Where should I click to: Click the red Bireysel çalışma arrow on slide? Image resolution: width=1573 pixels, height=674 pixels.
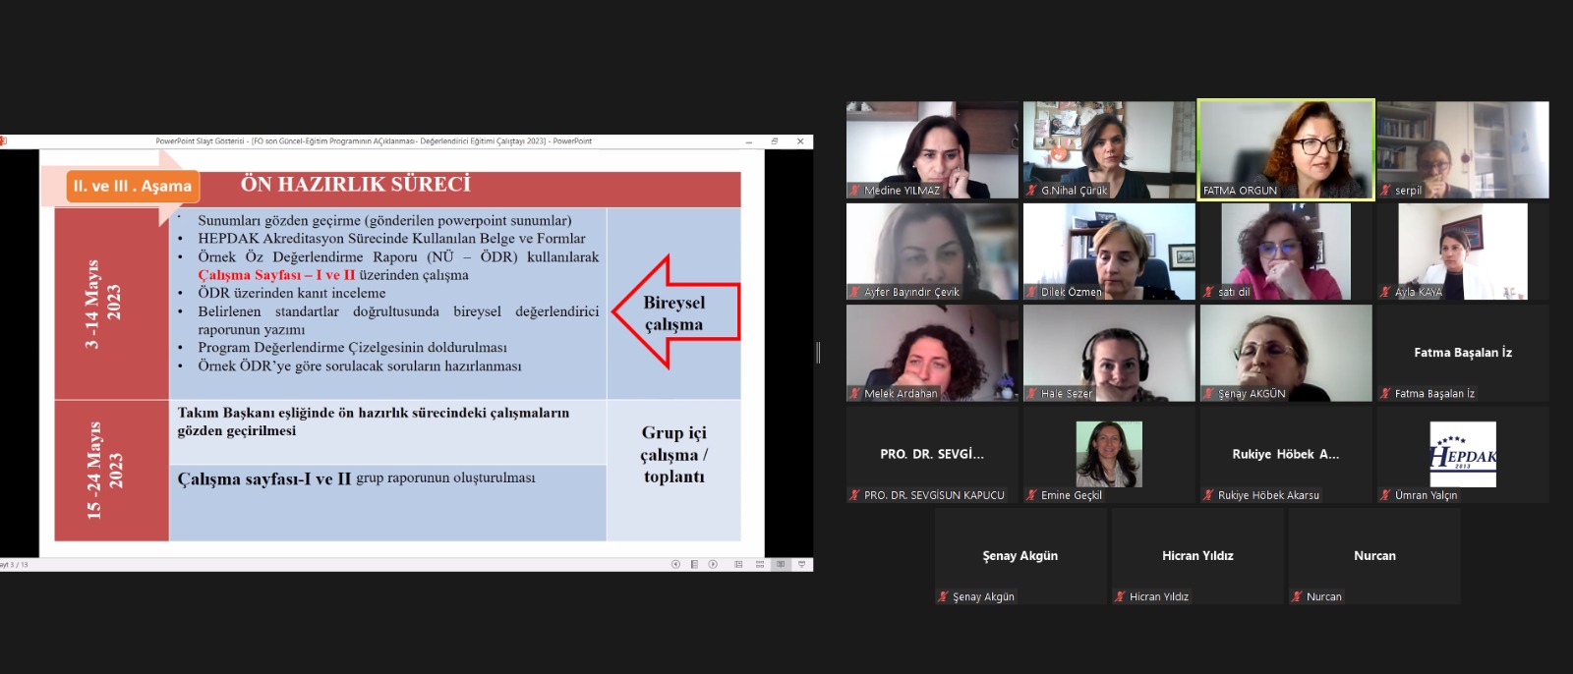[x=674, y=312]
